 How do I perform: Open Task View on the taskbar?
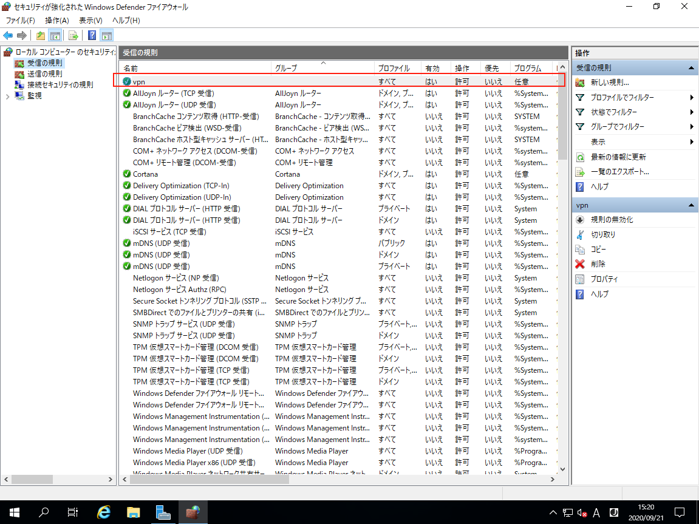click(x=73, y=512)
